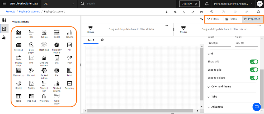Redo the last action

(x=193, y=12)
